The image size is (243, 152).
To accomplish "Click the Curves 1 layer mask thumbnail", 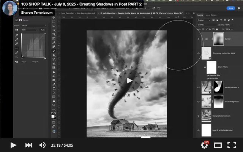I will pos(219,39).
